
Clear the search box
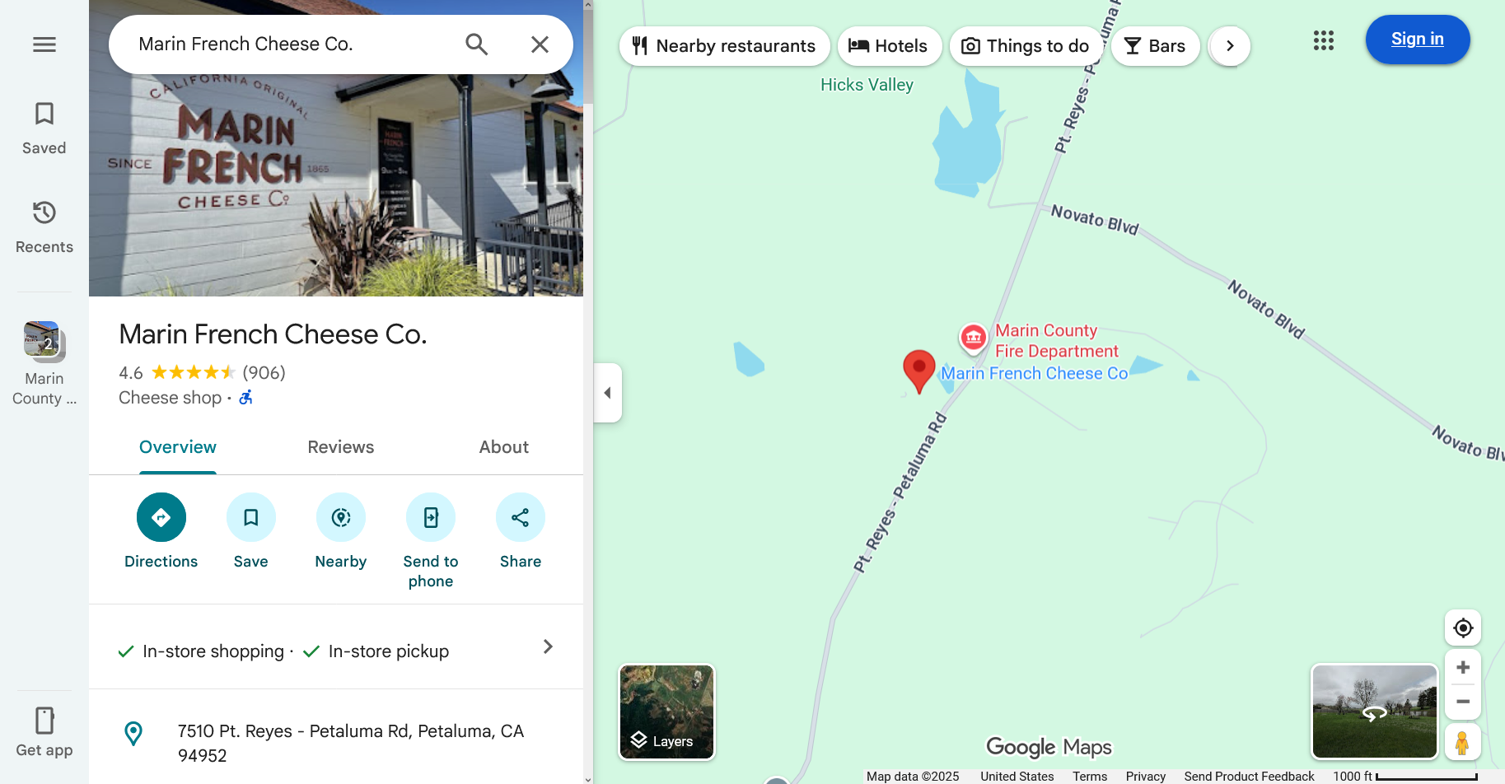tap(540, 44)
